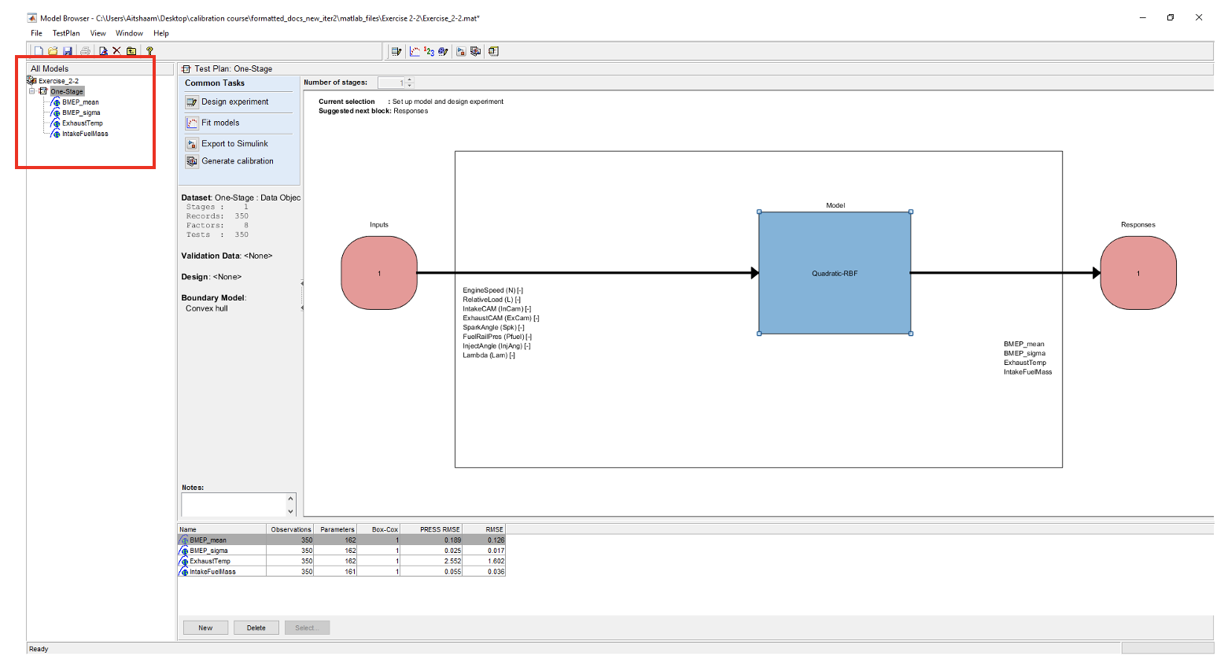Select the IntakeFuelMass row in the table
This screenshot has width=1224, height=667.
click(x=341, y=572)
